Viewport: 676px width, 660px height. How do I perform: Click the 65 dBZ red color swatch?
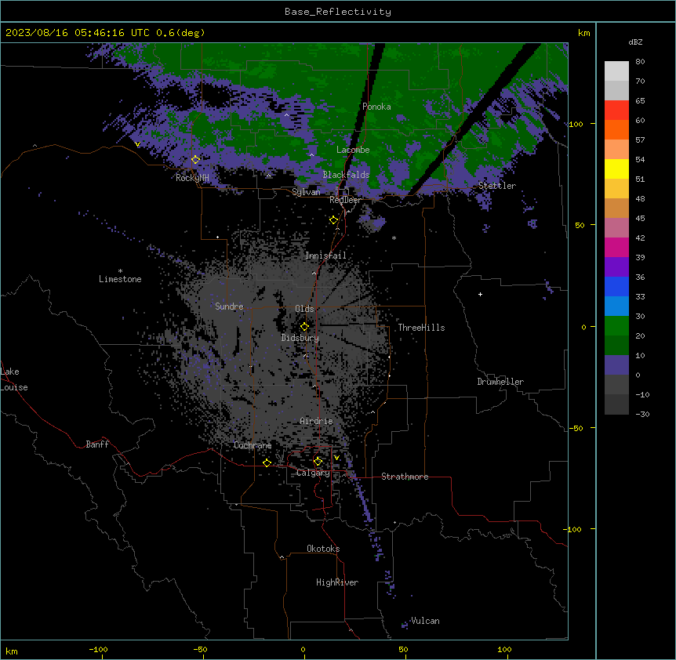616,111
